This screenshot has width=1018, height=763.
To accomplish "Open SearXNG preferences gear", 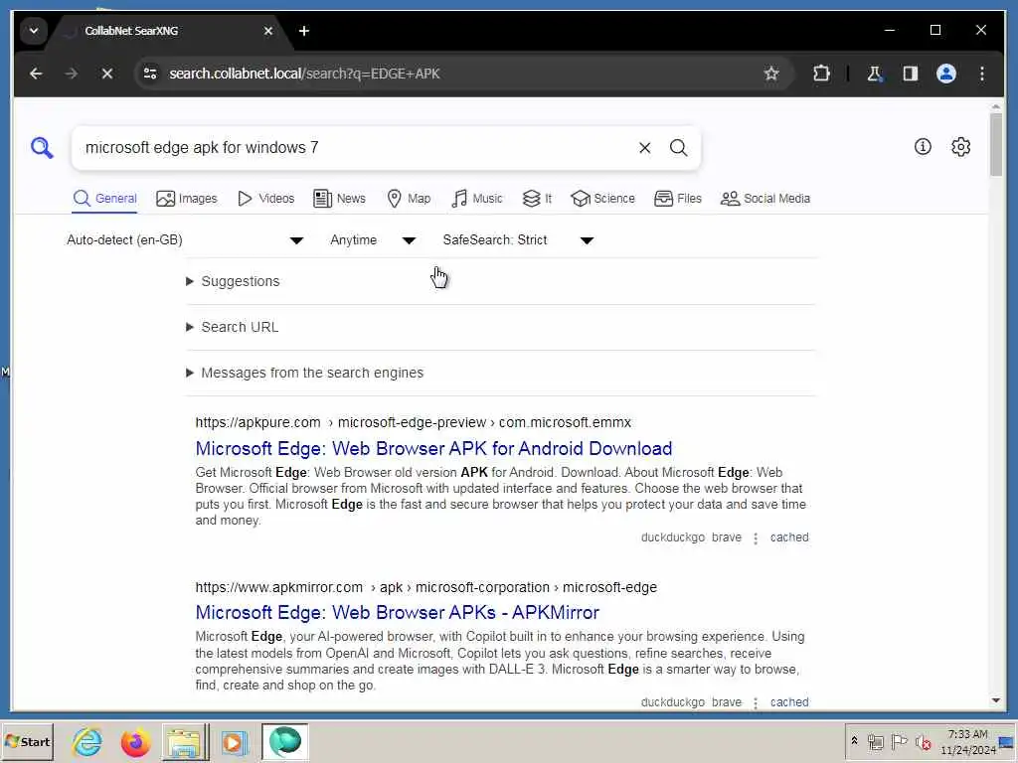I will click(961, 147).
